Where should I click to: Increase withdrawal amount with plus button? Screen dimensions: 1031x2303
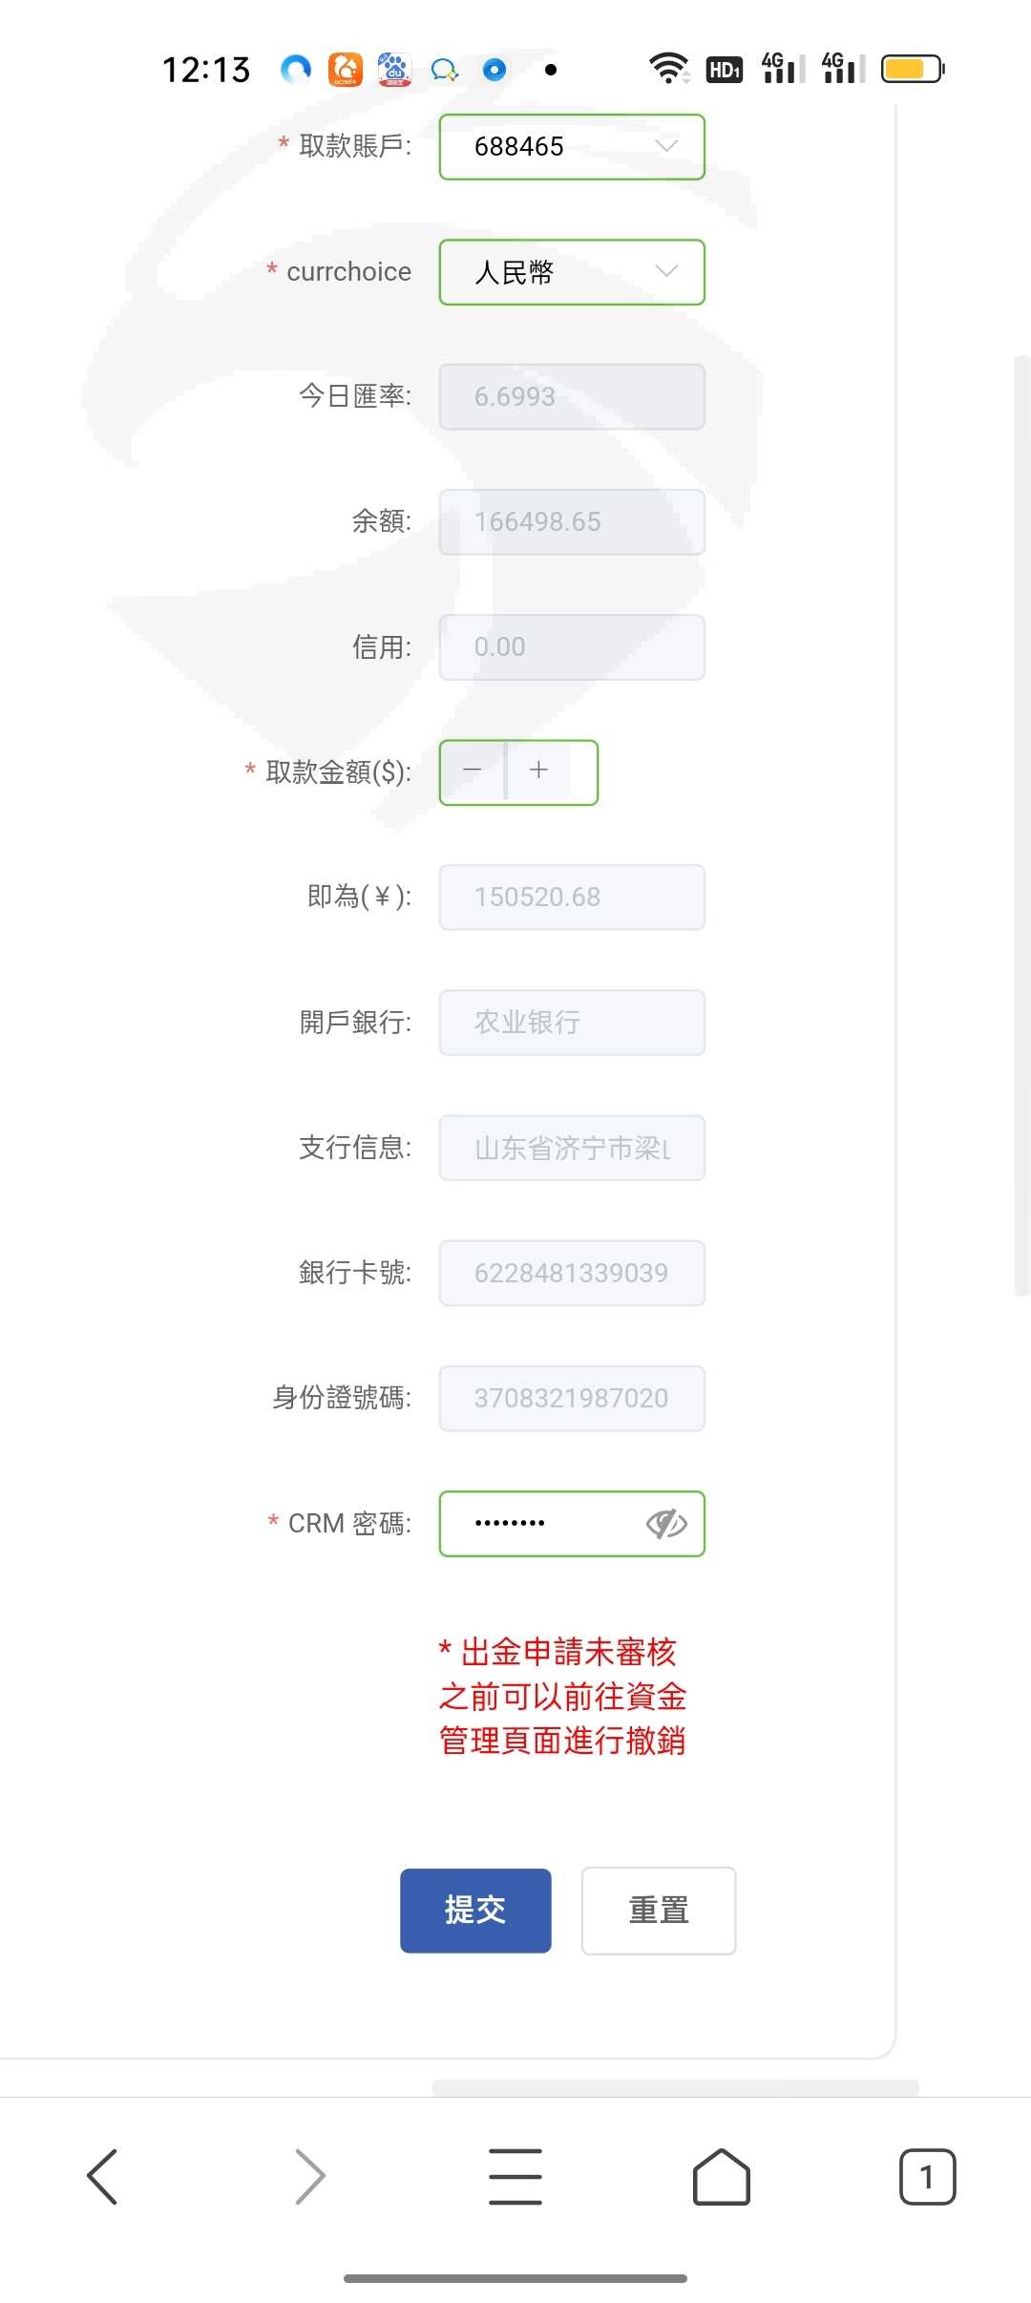click(539, 771)
